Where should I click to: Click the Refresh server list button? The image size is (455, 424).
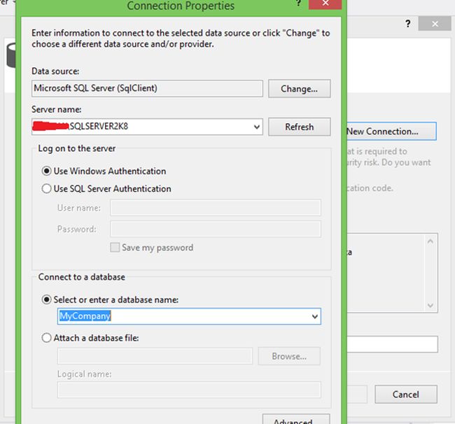coord(299,127)
